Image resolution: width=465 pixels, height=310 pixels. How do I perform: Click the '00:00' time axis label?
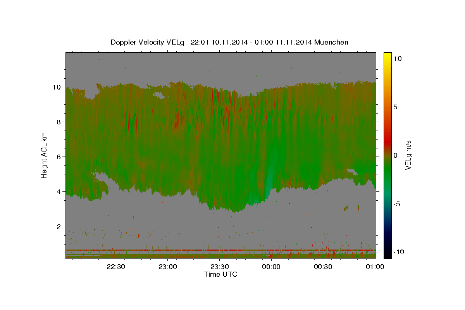pyautogui.click(x=271, y=267)
